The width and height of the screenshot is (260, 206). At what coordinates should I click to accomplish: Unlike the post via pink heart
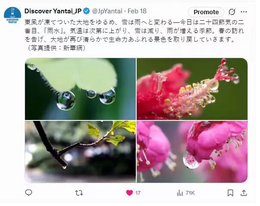(129, 193)
